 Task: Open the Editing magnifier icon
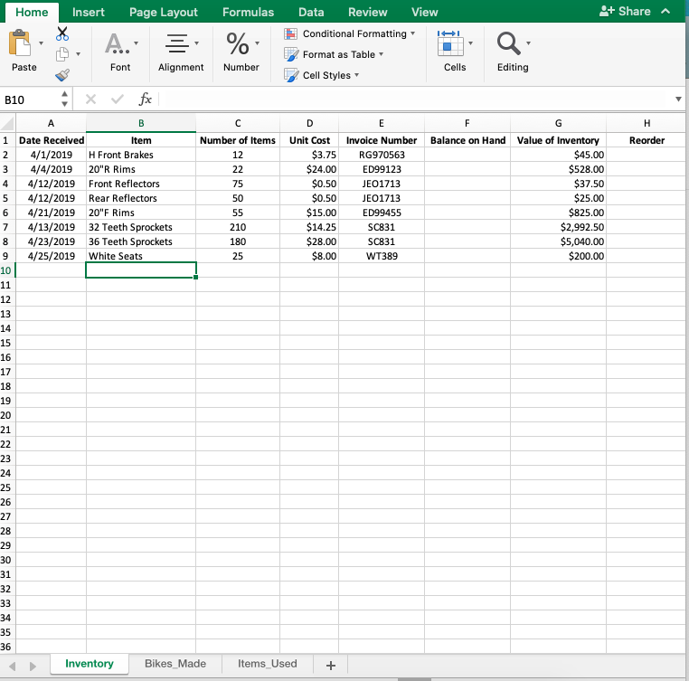click(508, 43)
